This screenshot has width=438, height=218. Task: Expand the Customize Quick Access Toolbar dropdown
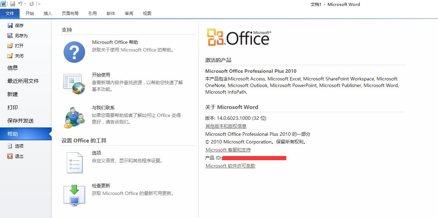(39, 4)
